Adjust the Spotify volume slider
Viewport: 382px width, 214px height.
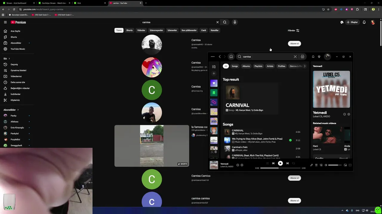tap(335, 165)
